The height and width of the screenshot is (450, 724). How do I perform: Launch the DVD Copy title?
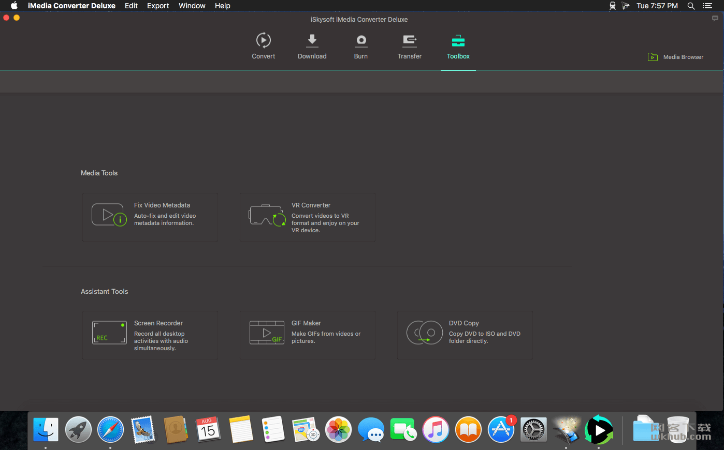[464, 323]
